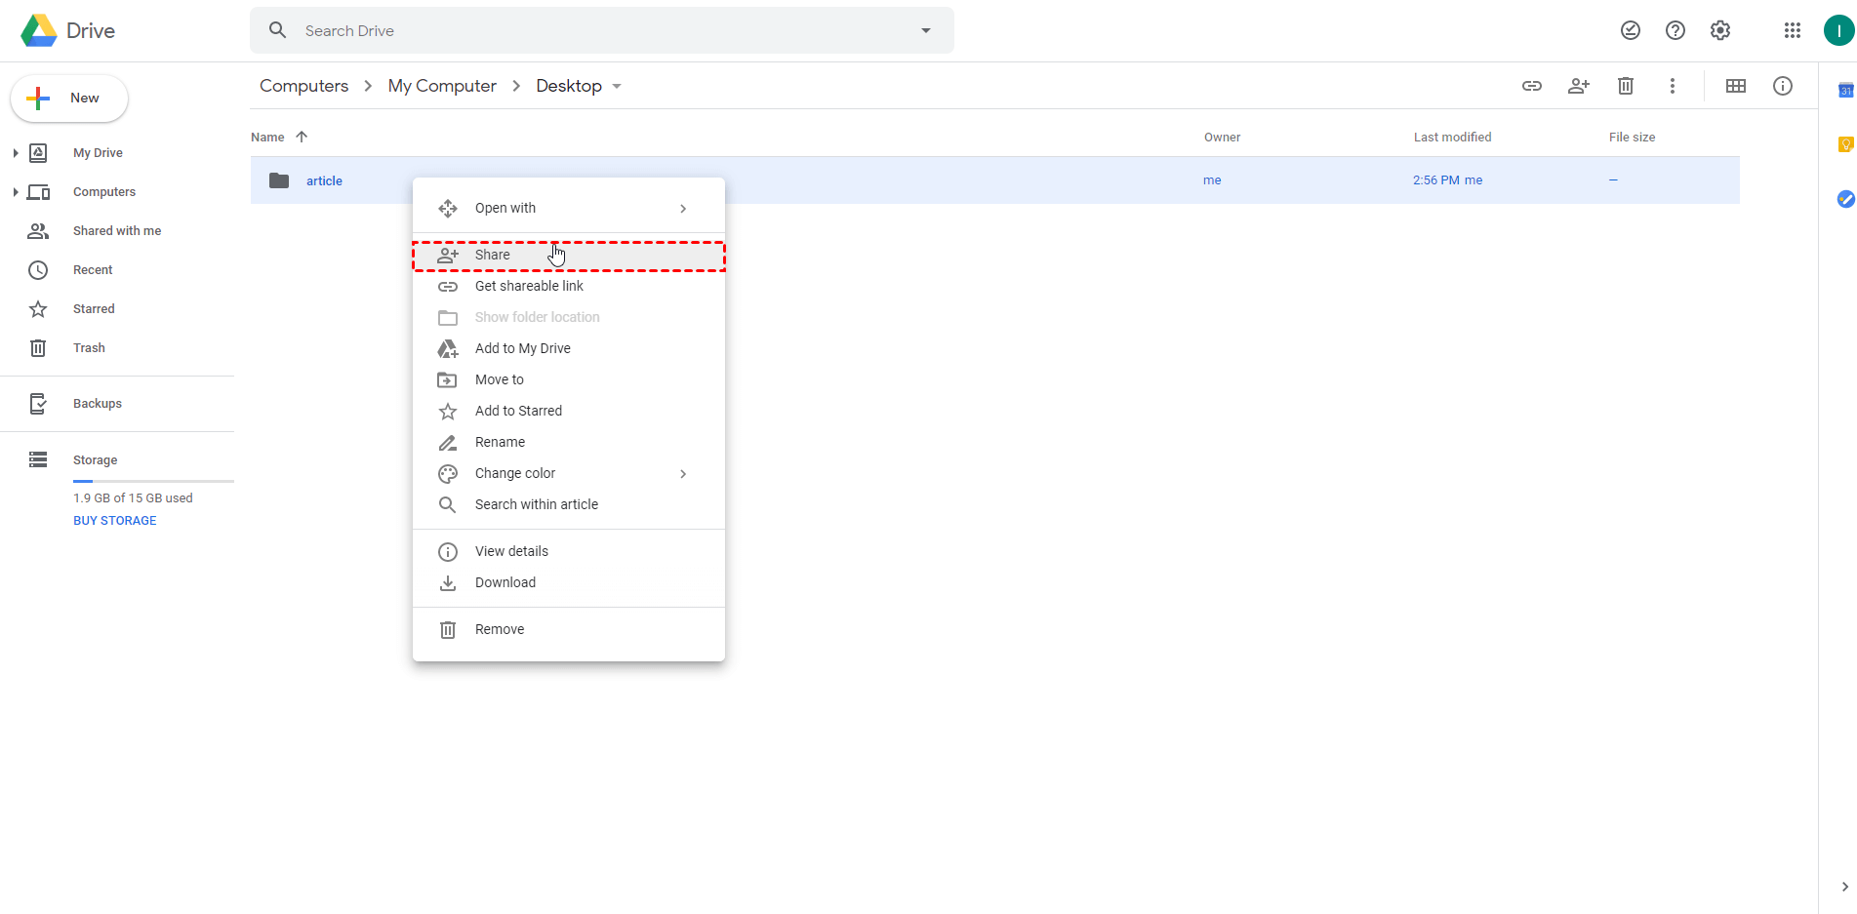
Task: Switch to grid view layout
Action: (1735, 86)
